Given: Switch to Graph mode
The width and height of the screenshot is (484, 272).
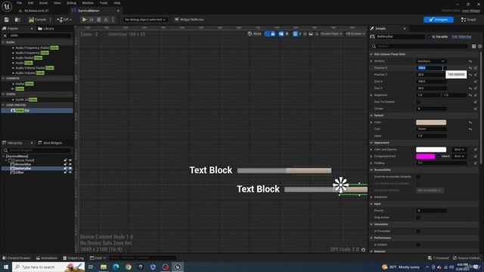Looking at the screenshot, I should [469, 20].
